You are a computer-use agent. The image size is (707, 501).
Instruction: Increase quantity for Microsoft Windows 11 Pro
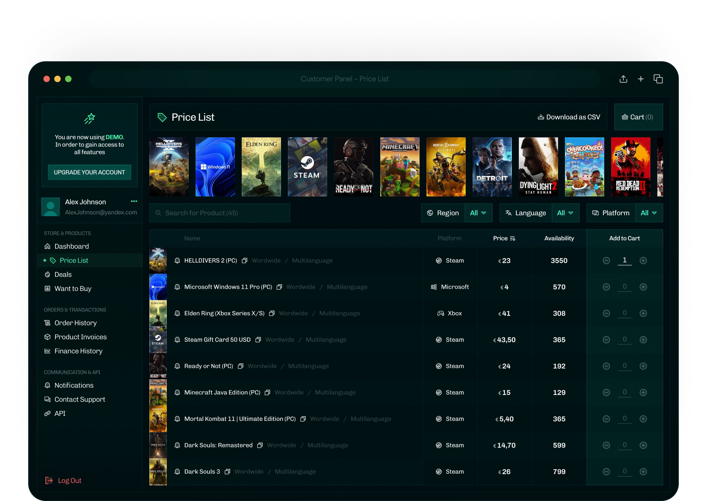click(x=643, y=287)
